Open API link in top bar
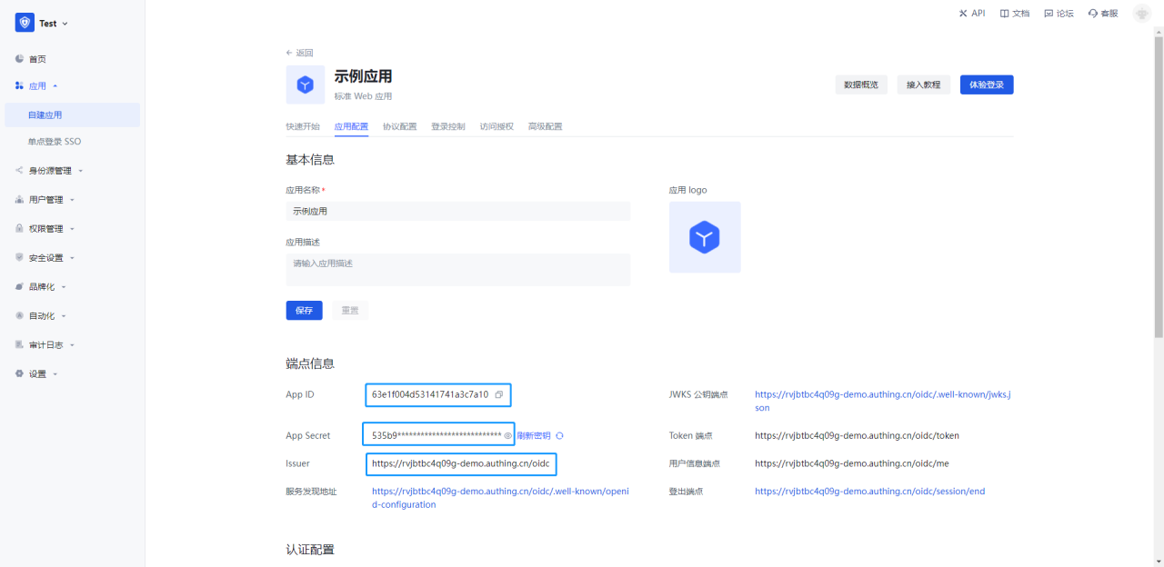 pyautogui.click(x=971, y=14)
